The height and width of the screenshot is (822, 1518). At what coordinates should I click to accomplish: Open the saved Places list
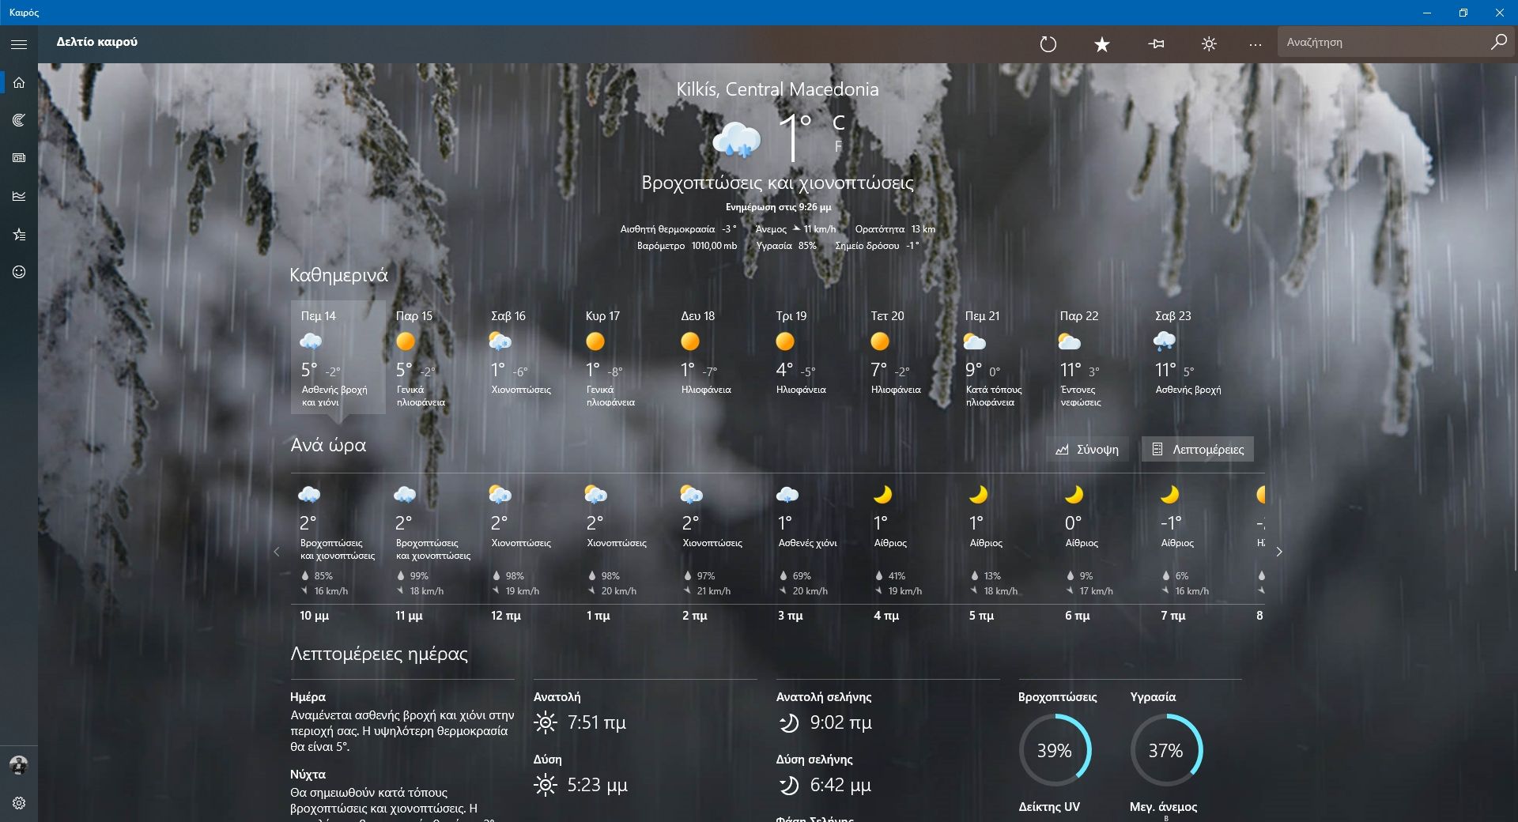(x=19, y=233)
